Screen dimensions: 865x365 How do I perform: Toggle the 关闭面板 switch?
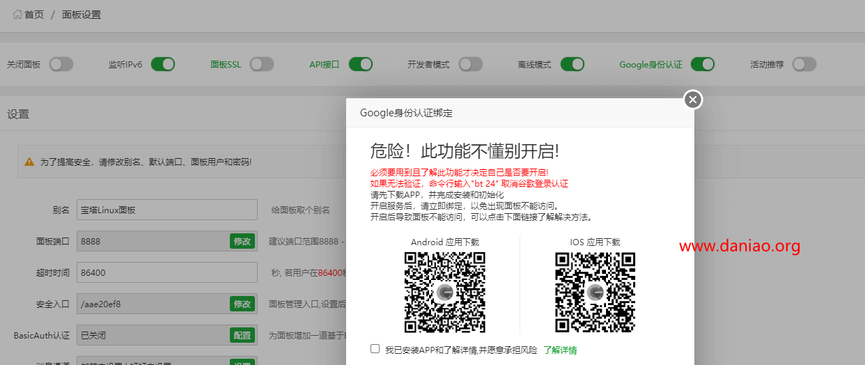click(x=61, y=64)
